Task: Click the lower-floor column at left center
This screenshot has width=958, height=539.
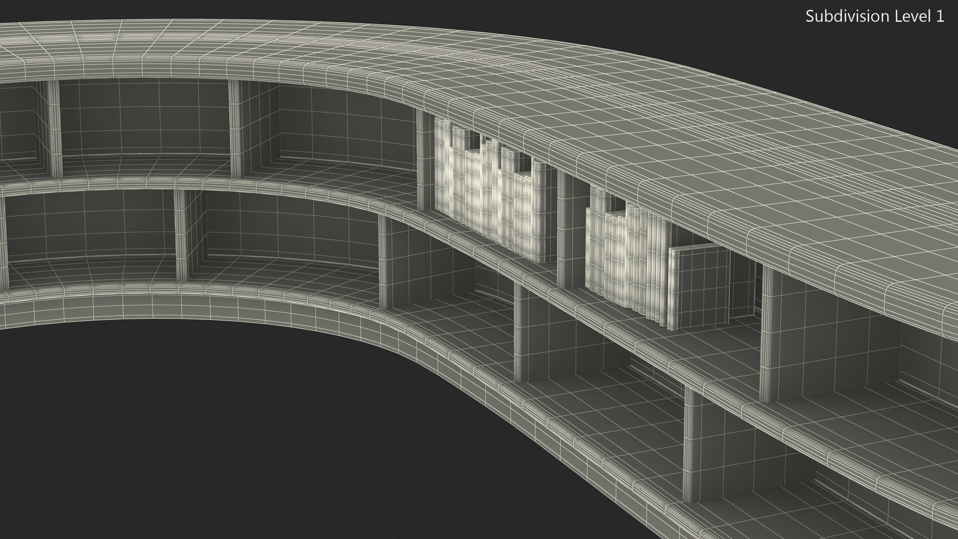Action: (x=180, y=235)
